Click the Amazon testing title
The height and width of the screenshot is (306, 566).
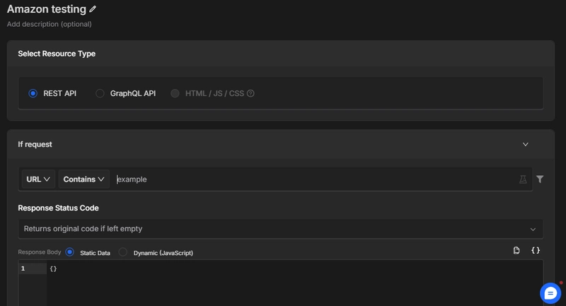pos(47,9)
